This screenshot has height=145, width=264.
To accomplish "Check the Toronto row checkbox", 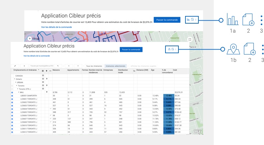I will tap(12, 86).
